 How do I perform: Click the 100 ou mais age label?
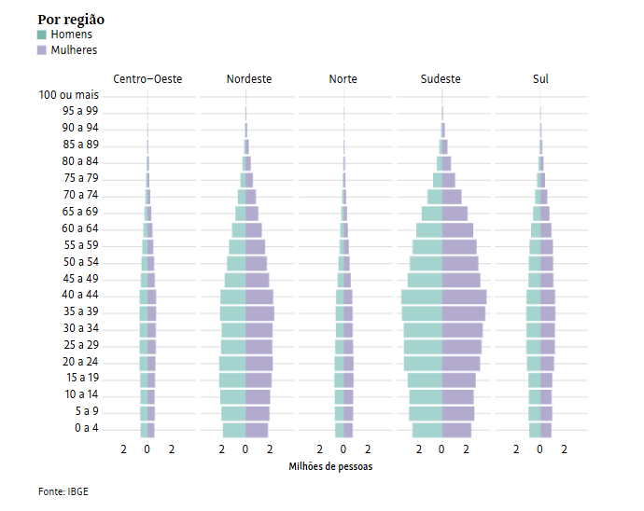[x=69, y=95]
